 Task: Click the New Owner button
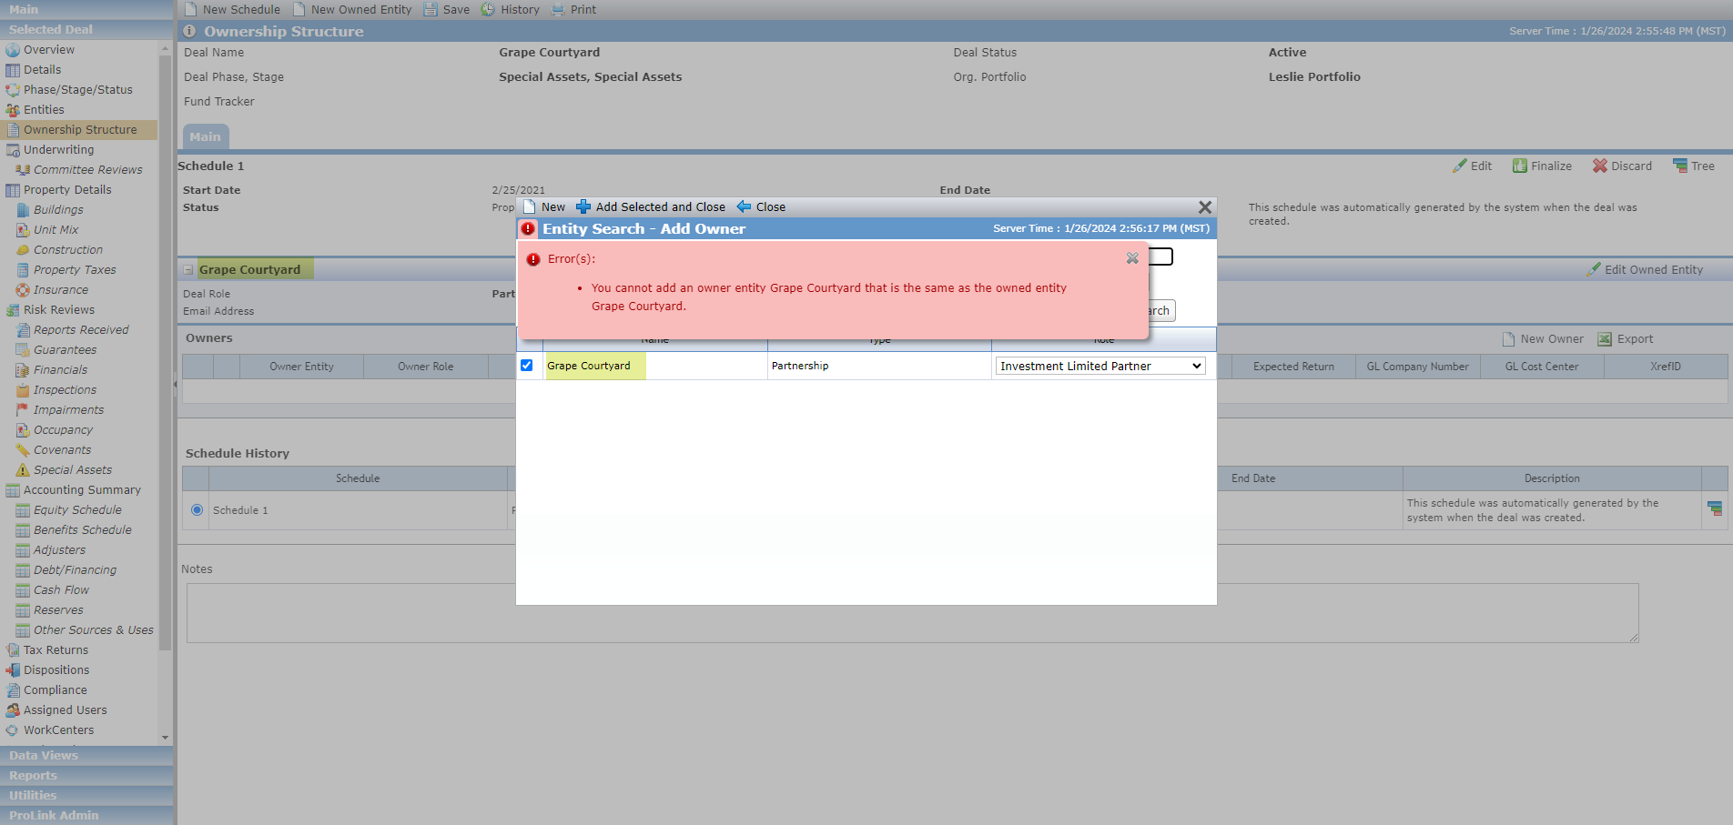click(1543, 339)
